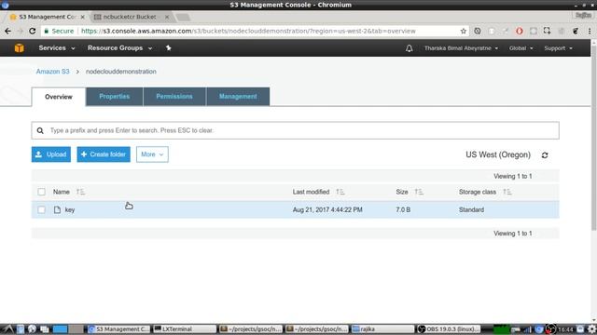
Task: Close the S3 Management Console browser tab
Action: point(83,17)
